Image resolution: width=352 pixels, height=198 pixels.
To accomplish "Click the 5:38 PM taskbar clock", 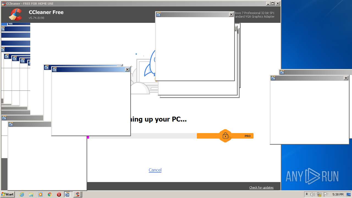I will click(x=338, y=194).
